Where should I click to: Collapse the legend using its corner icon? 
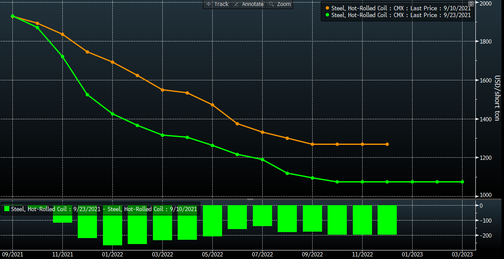pyautogui.click(x=471, y=4)
